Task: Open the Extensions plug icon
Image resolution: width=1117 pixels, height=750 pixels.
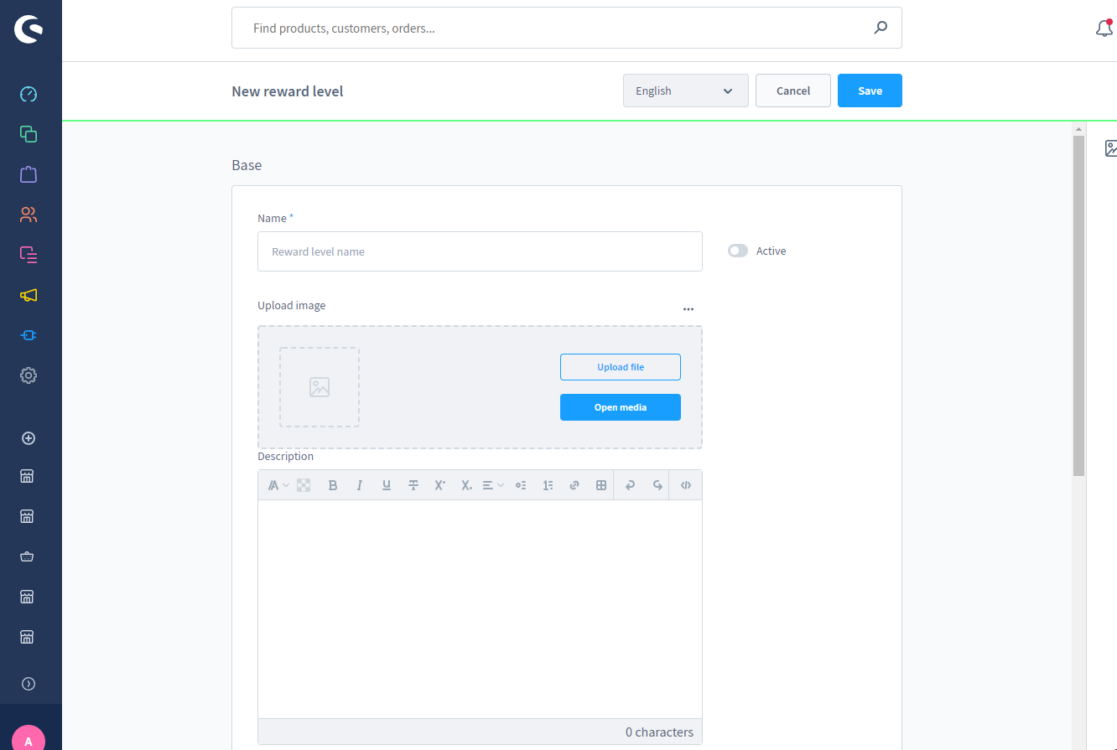Action: tap(29, 335)
